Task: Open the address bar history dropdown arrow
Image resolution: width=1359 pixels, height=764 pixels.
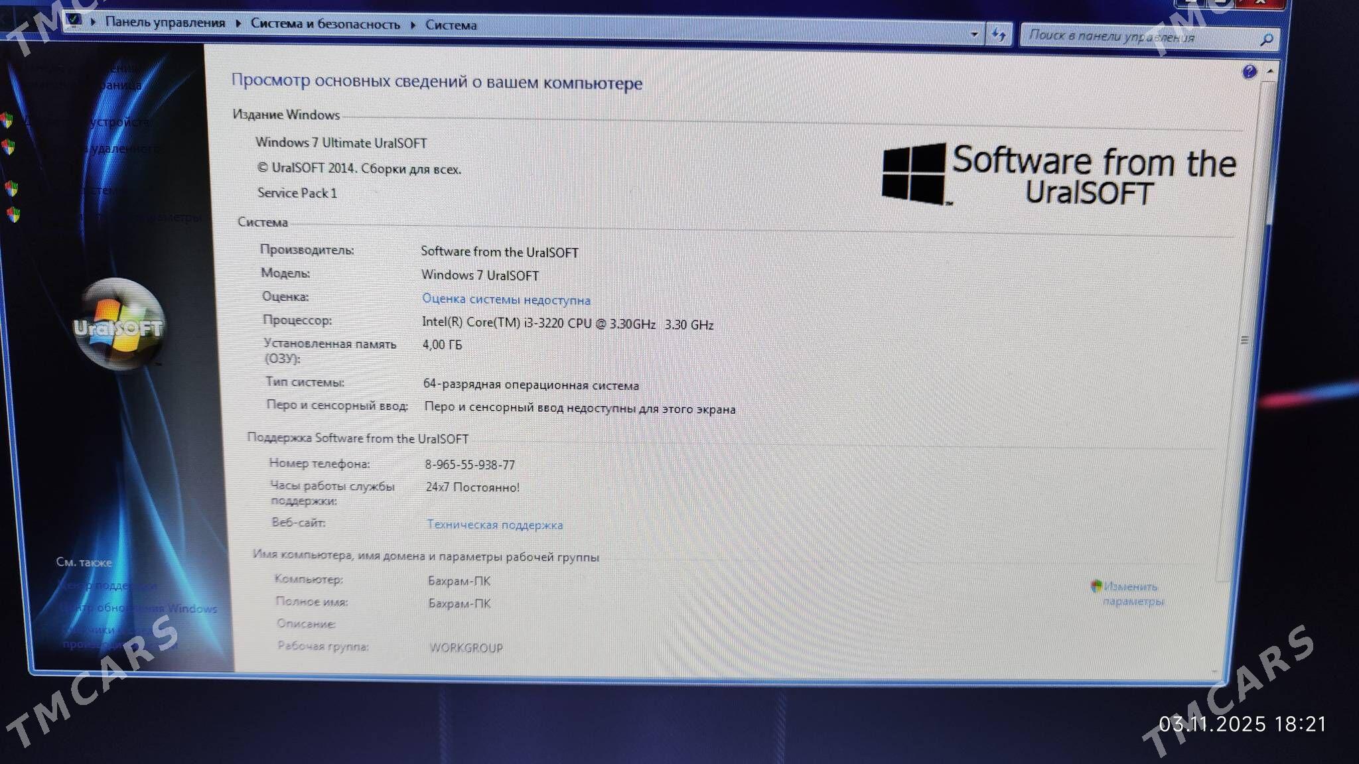Action: tap(973, 33)
